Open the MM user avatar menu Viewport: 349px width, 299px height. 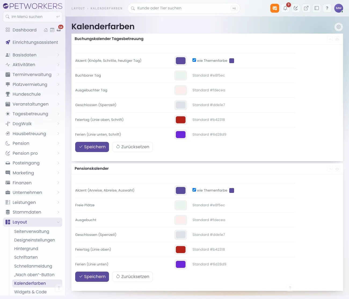(x=339, y=8)
